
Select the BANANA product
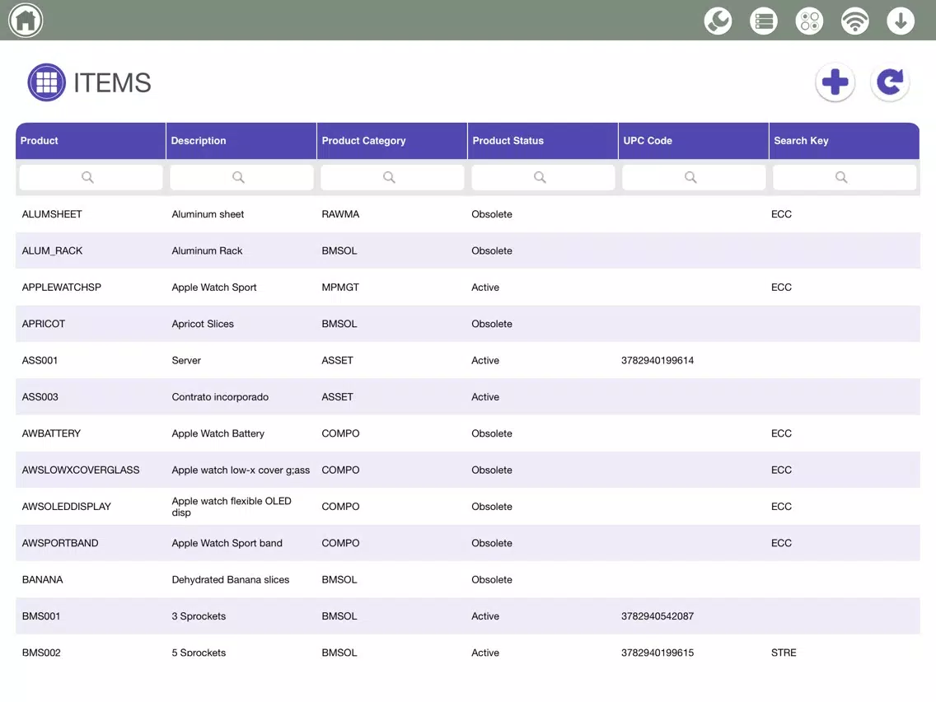point(42,579)
